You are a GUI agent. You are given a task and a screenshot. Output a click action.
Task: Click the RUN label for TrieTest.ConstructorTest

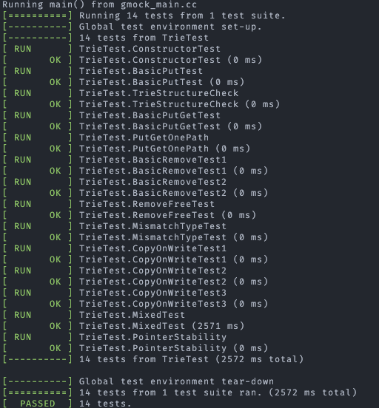(22, 49)
